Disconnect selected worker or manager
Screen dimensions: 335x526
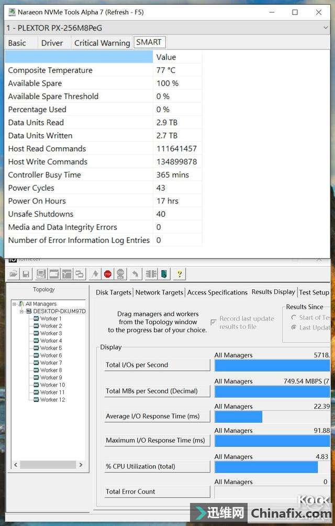(x=151, y=274)
